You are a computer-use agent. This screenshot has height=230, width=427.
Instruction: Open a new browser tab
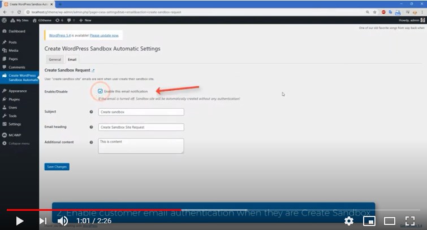click(60, 5)
